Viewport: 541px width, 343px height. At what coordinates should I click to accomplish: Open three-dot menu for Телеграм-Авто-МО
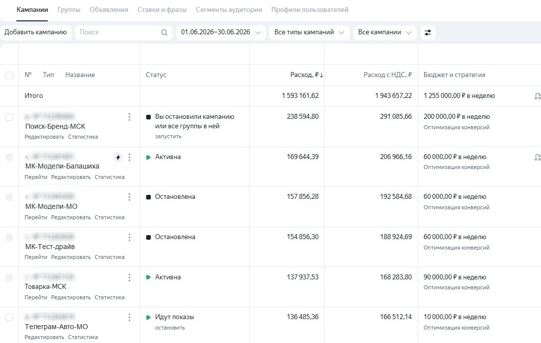click(x=129, y=318)
